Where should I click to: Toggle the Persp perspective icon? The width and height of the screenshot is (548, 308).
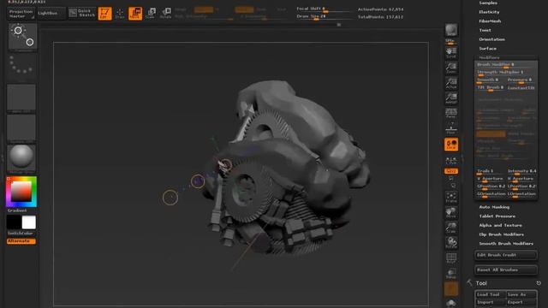pyautogui.click(x=451, y=113)
